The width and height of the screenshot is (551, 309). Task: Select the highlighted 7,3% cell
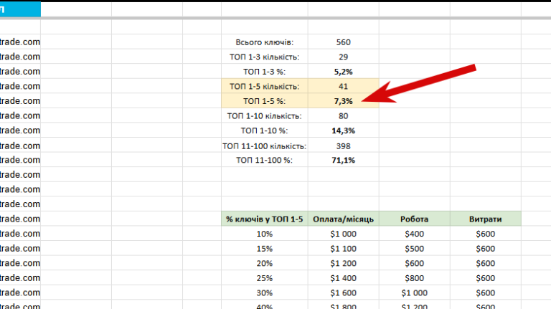click(x=344, y=101)
